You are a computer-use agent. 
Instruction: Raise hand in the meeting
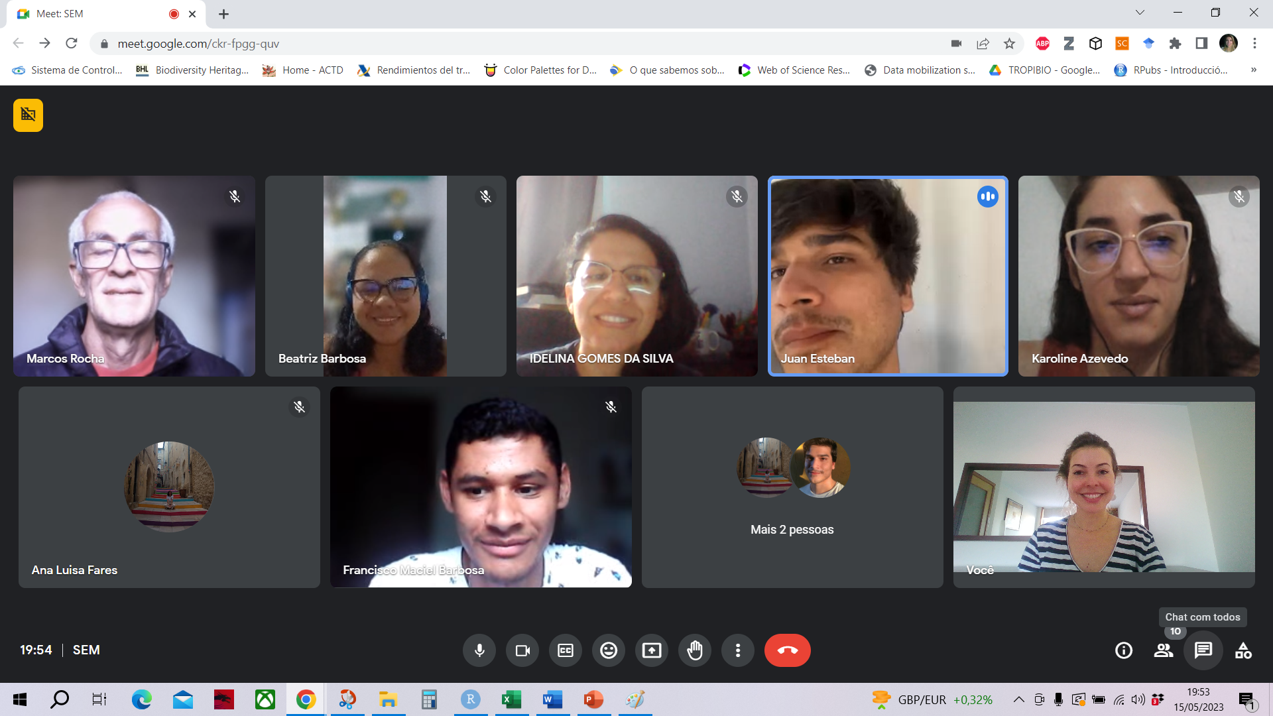click(x=694, y=650)
